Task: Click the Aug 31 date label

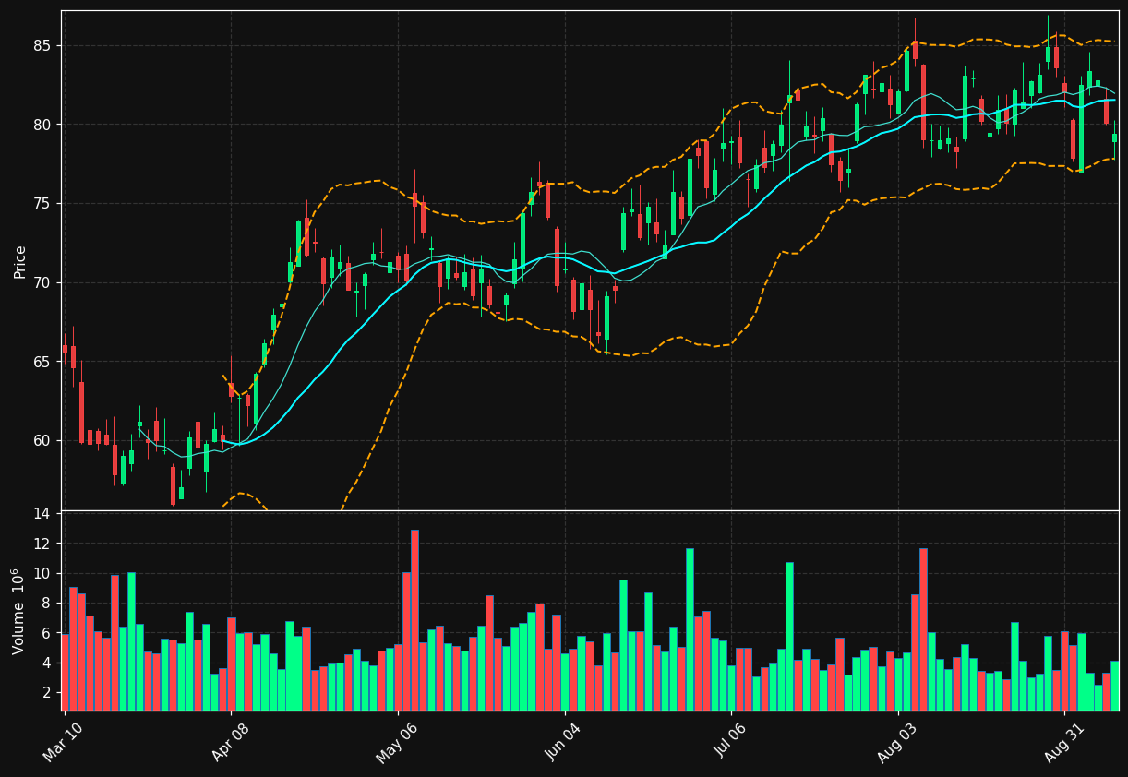Action: pos(1064,744)
